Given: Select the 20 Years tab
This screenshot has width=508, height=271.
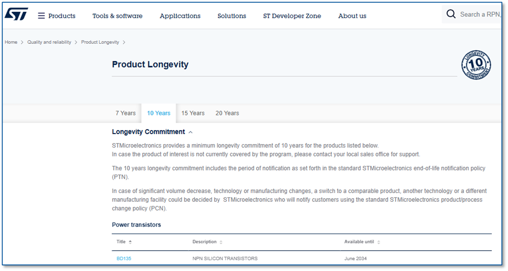Looking at the screenshot, I should click(x=227, y=113).
